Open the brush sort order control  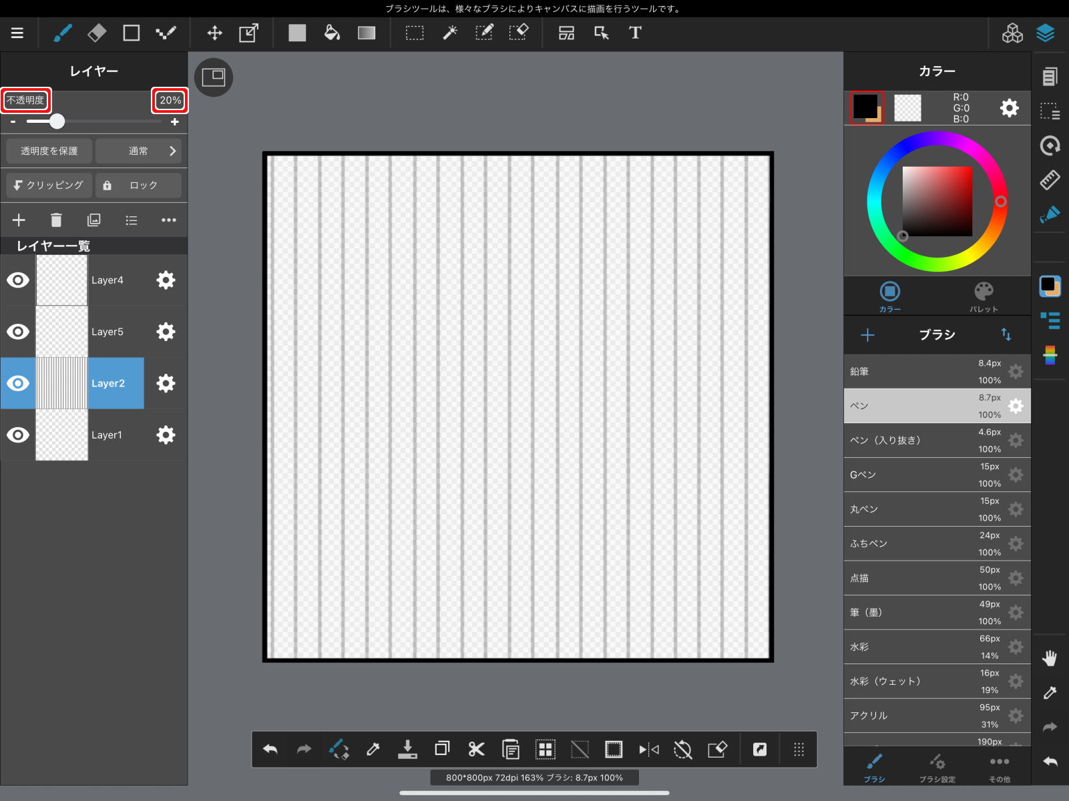(1006, 335)
